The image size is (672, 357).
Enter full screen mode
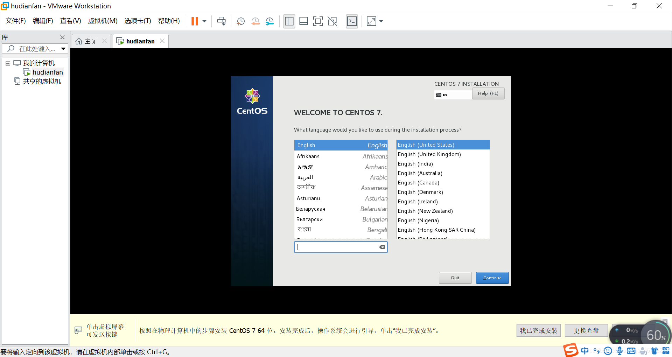[318, 21]
